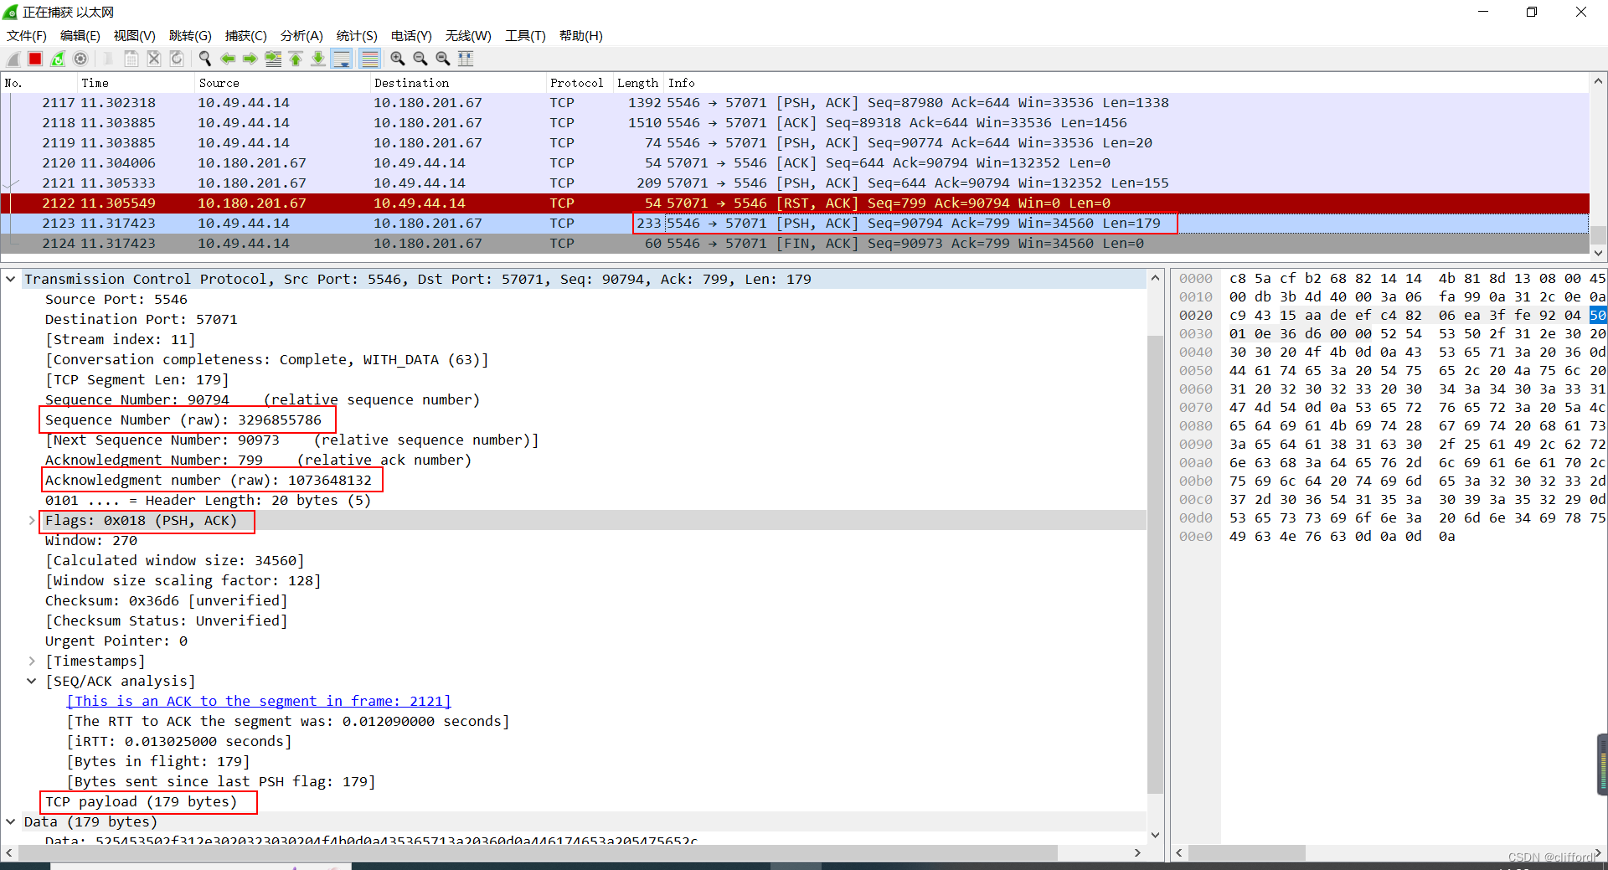The width and height of the screenshot is (1608, 870).
Task: Toggle packet list colorization
Action: pyautogui.click(x=369, y=59)
